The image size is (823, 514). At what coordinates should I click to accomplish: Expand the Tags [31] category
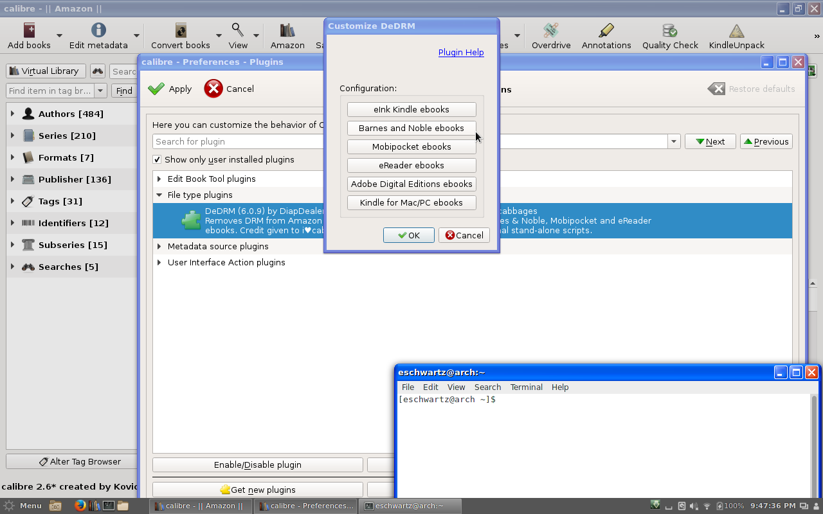pyautogui.click(x=12, y=201)
